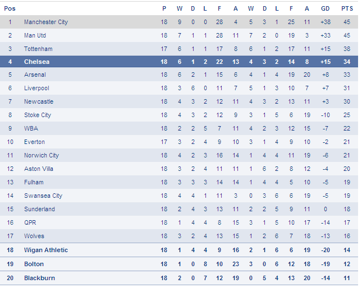
Task: Open the Liverpool team link
Action: [36, 88]
